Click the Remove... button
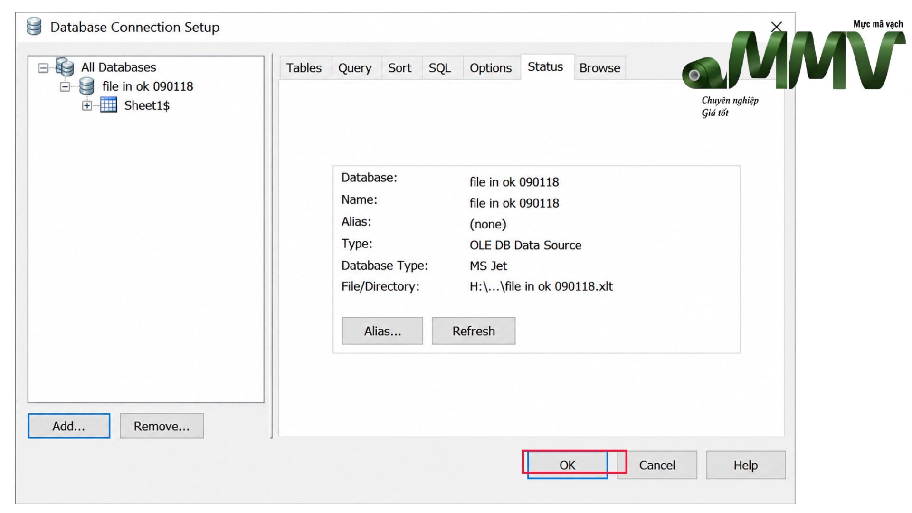The width and height of the screenshot is (912, 513). (x=161, y=426)
